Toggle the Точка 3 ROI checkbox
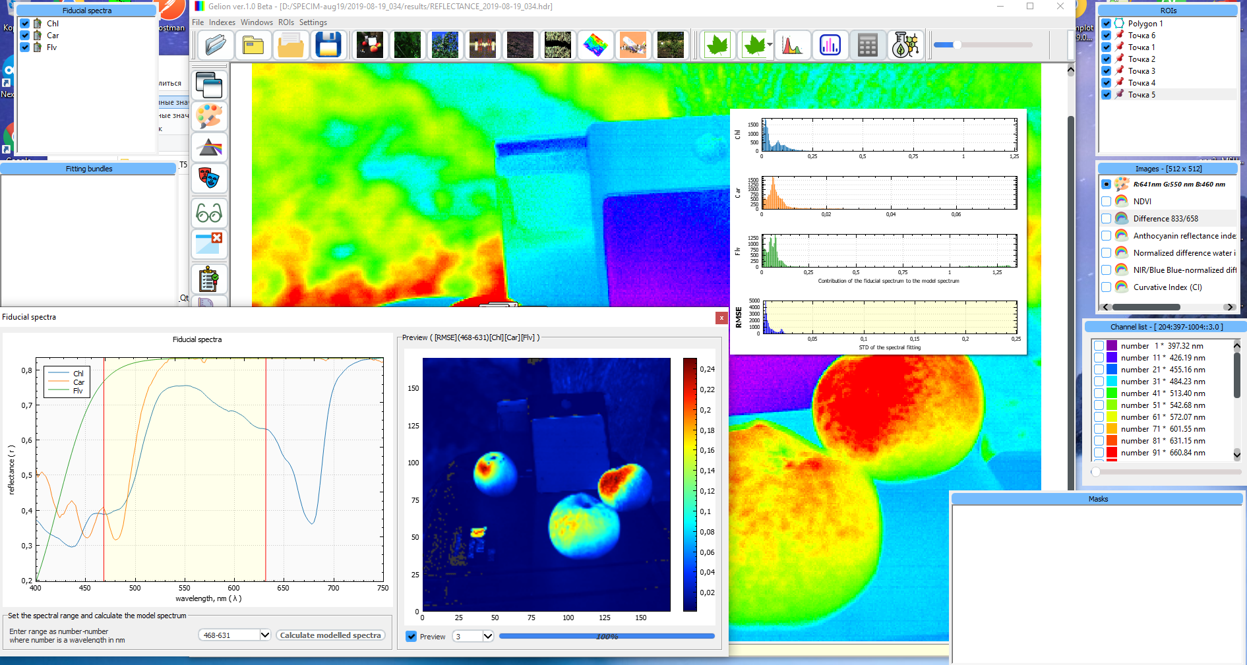1247x665 pixels. point(1107,71)
